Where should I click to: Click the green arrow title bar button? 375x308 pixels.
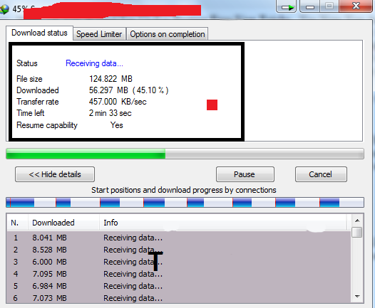click(x=287, y=6)
